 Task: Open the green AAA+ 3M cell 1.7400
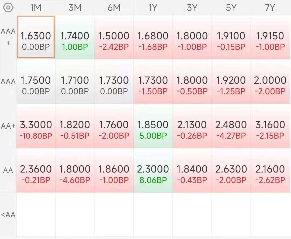click(75, 37)
